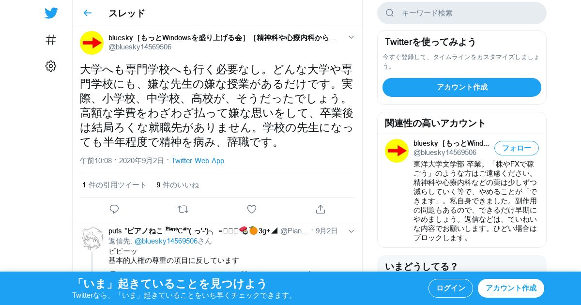Open the @bluesky14569506 mention in the reply

click(166, 241)
